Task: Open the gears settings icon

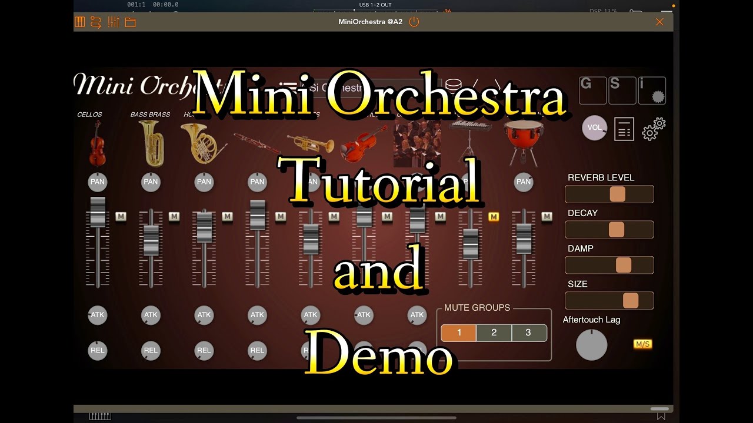Action: pyautogui.click(x=654, y=129)
